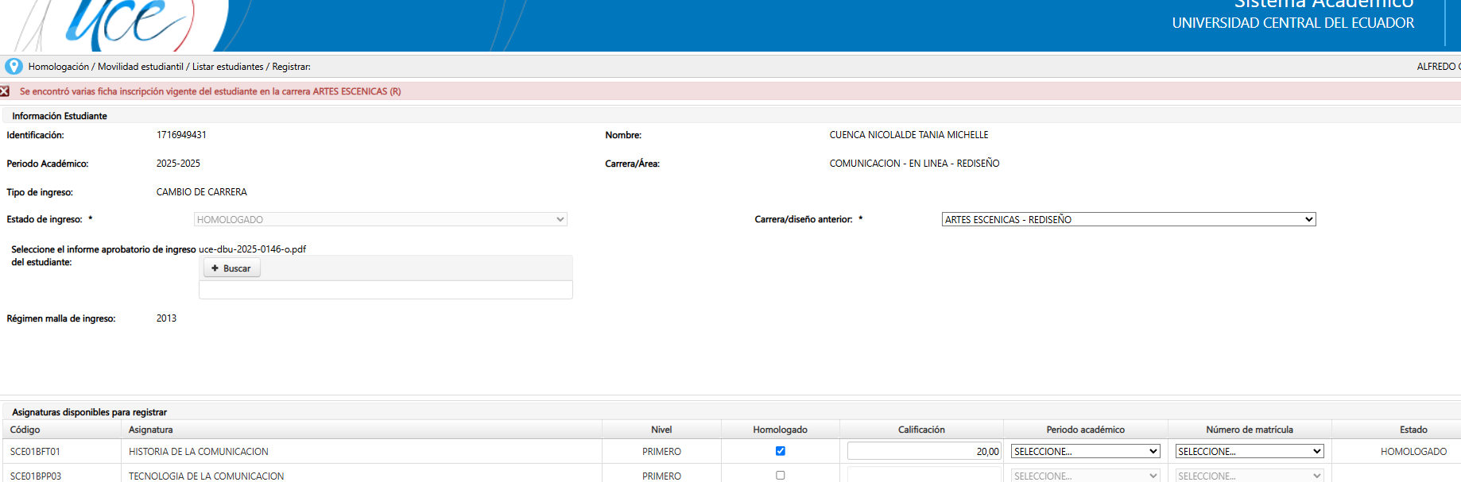Click Asignaturas disponibles para registrar header
This screenshot has width=1461, height=482.
pos(90,412)
